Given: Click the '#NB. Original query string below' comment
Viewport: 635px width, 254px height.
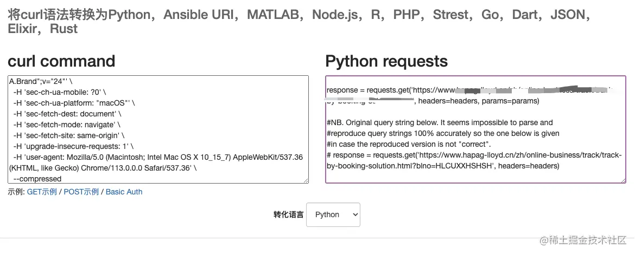Looking at the screenshot, I should (440, 122).
